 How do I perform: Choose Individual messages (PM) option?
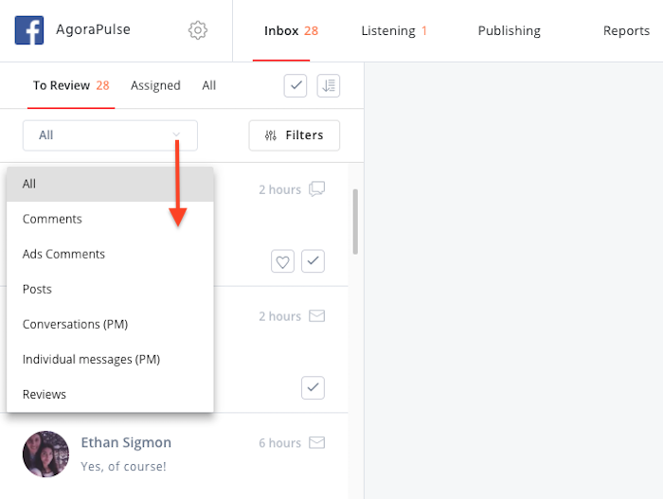(110, 360)
